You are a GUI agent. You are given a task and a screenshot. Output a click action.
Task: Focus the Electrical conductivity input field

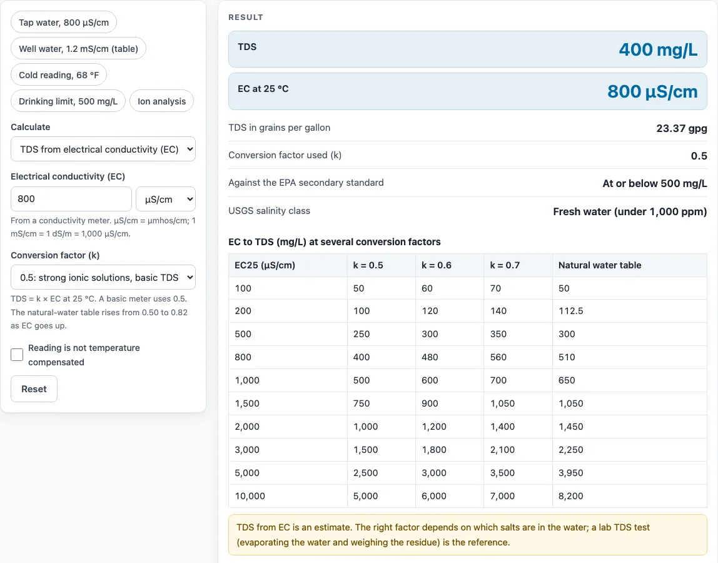pos(71,199)
